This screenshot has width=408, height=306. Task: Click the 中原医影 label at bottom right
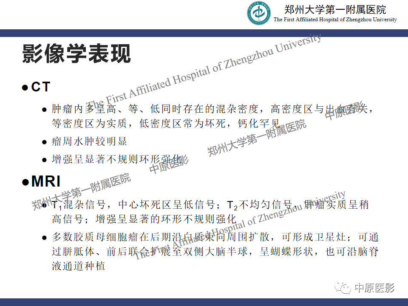(375, 288)
